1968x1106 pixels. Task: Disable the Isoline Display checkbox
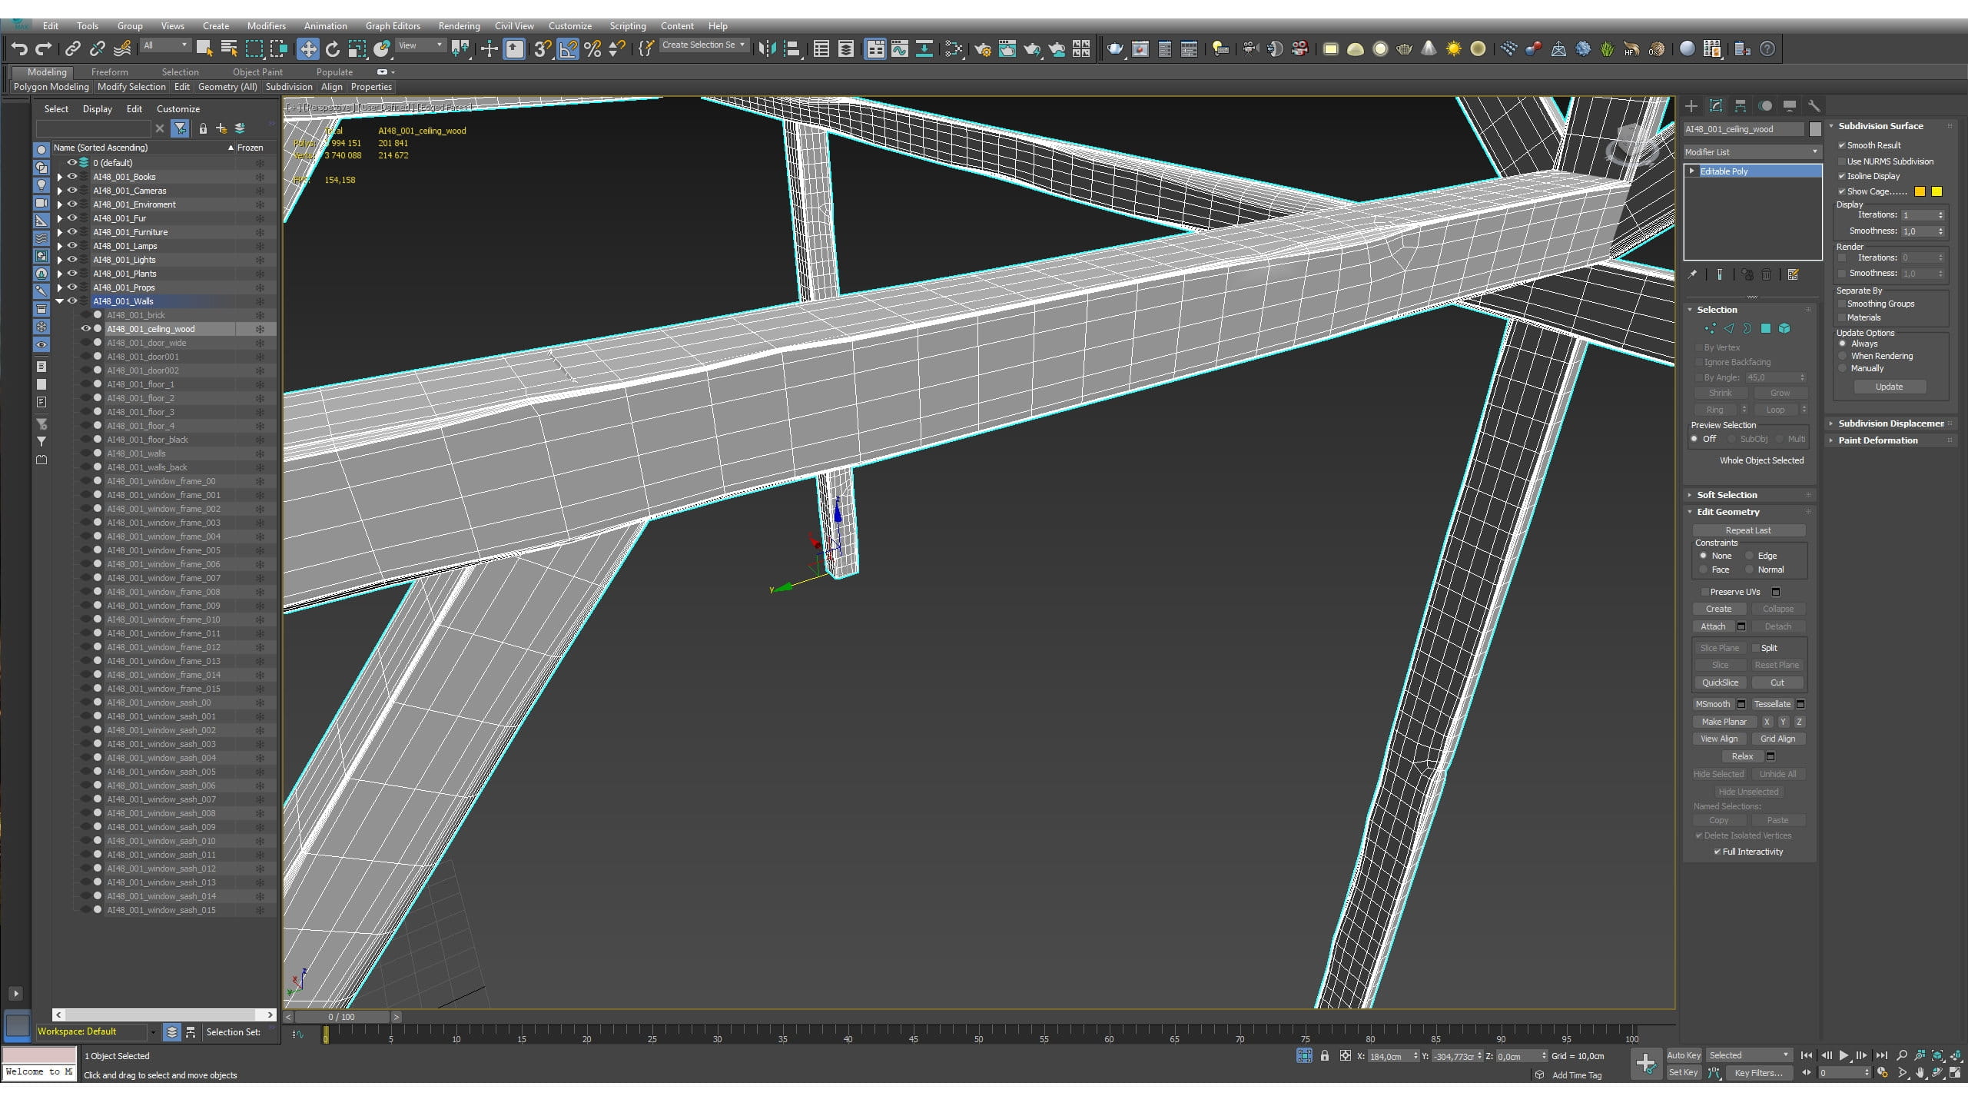pyautogui.click(x=1842, y=176)
